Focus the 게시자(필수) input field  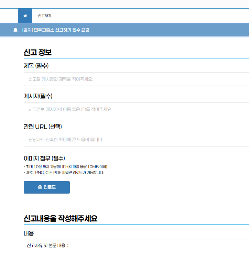pyautogui.click(x=136, y=109)
